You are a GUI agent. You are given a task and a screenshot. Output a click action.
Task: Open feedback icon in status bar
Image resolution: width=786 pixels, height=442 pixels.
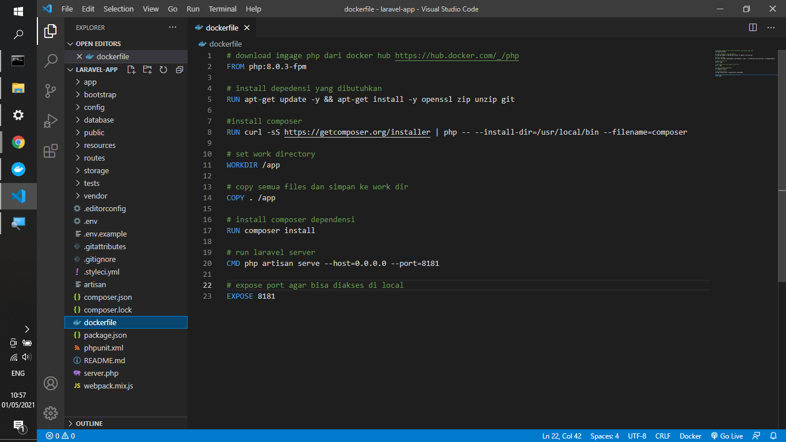(x=757, y=436)
